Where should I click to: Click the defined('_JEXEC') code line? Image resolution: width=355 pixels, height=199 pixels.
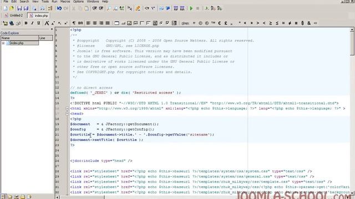(x=125, y=93)
